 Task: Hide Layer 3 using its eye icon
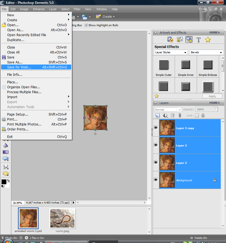click(x=156, y=145)
